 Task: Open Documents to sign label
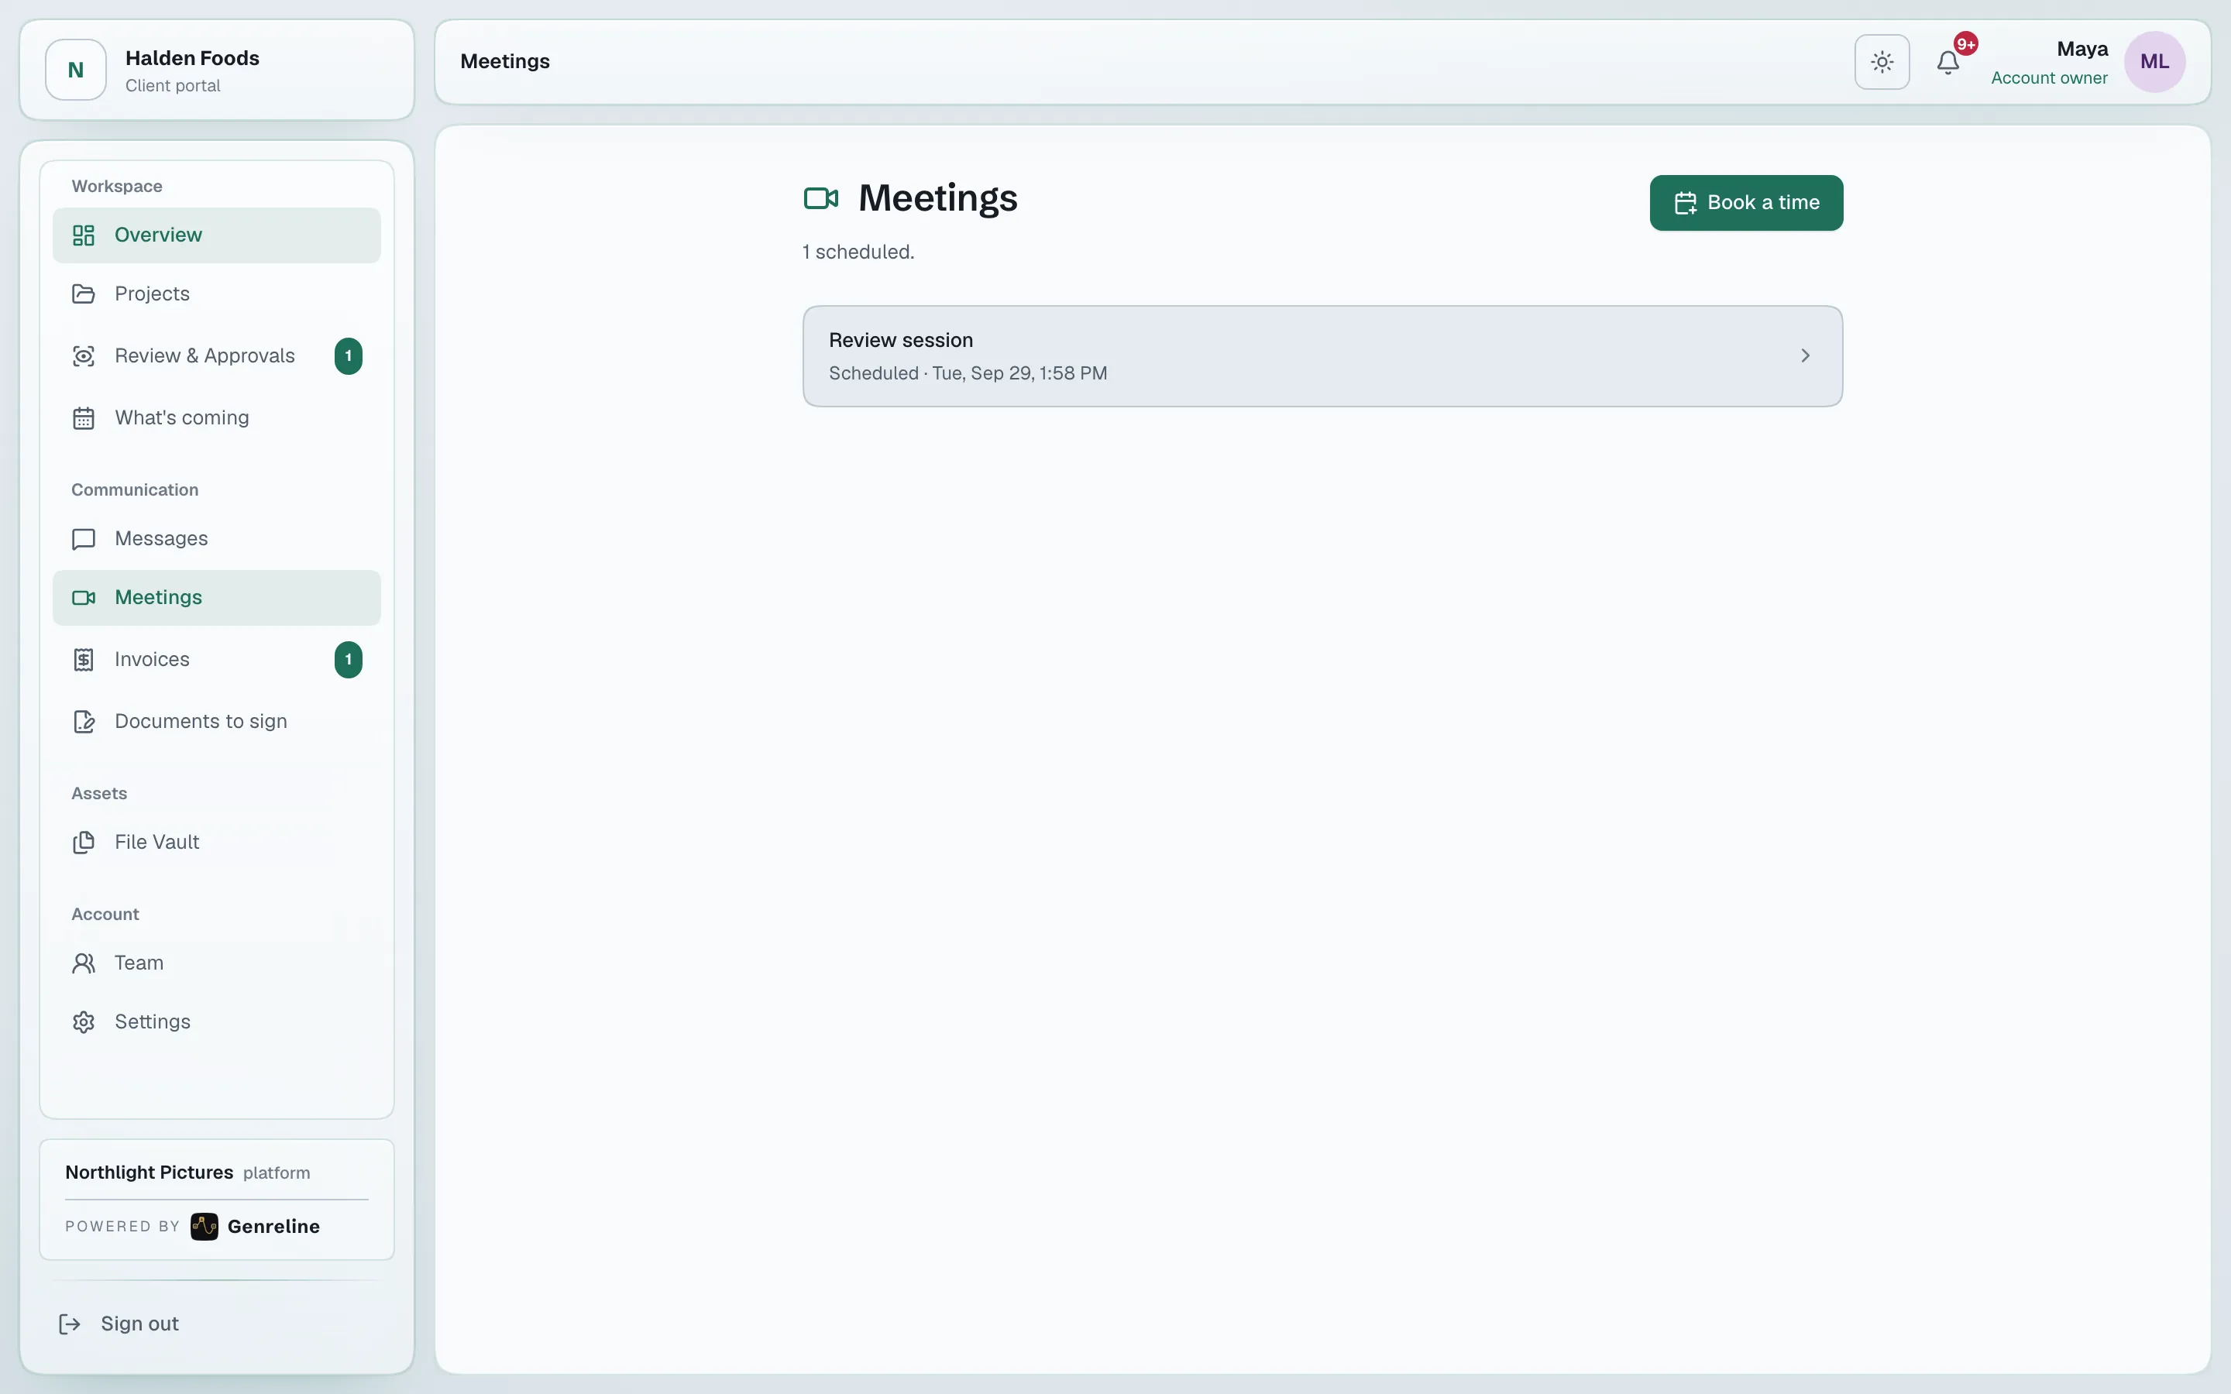(x=201, y=721)
